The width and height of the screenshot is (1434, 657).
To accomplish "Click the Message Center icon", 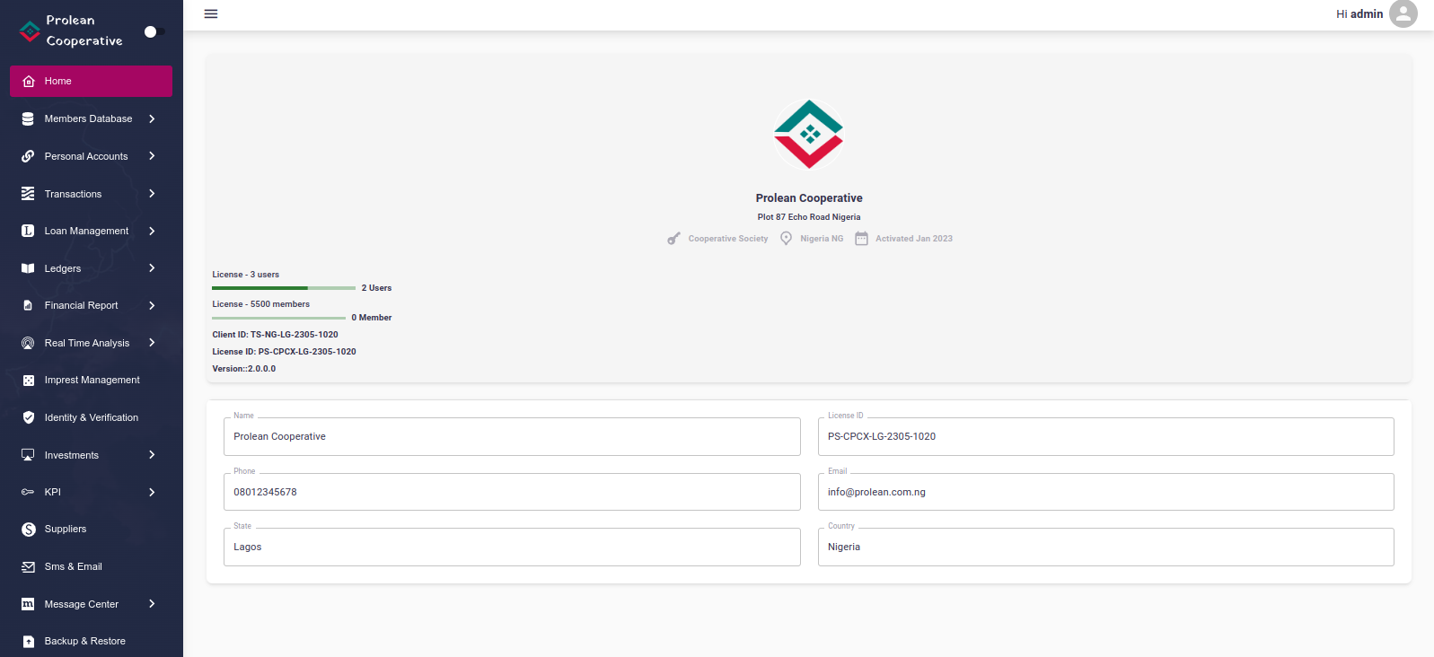I will coord(28,604).
